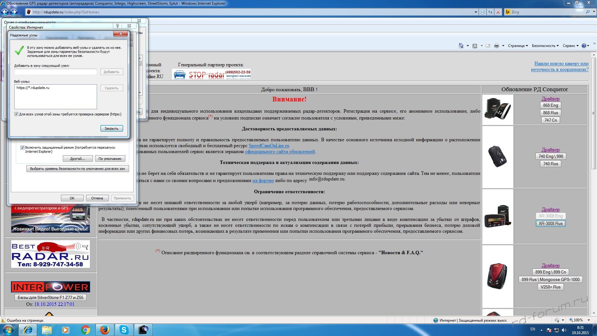The width and height of the screenshot is (597, 336).
Task: Open the address bar history dropdown
Action: point(476,12)
